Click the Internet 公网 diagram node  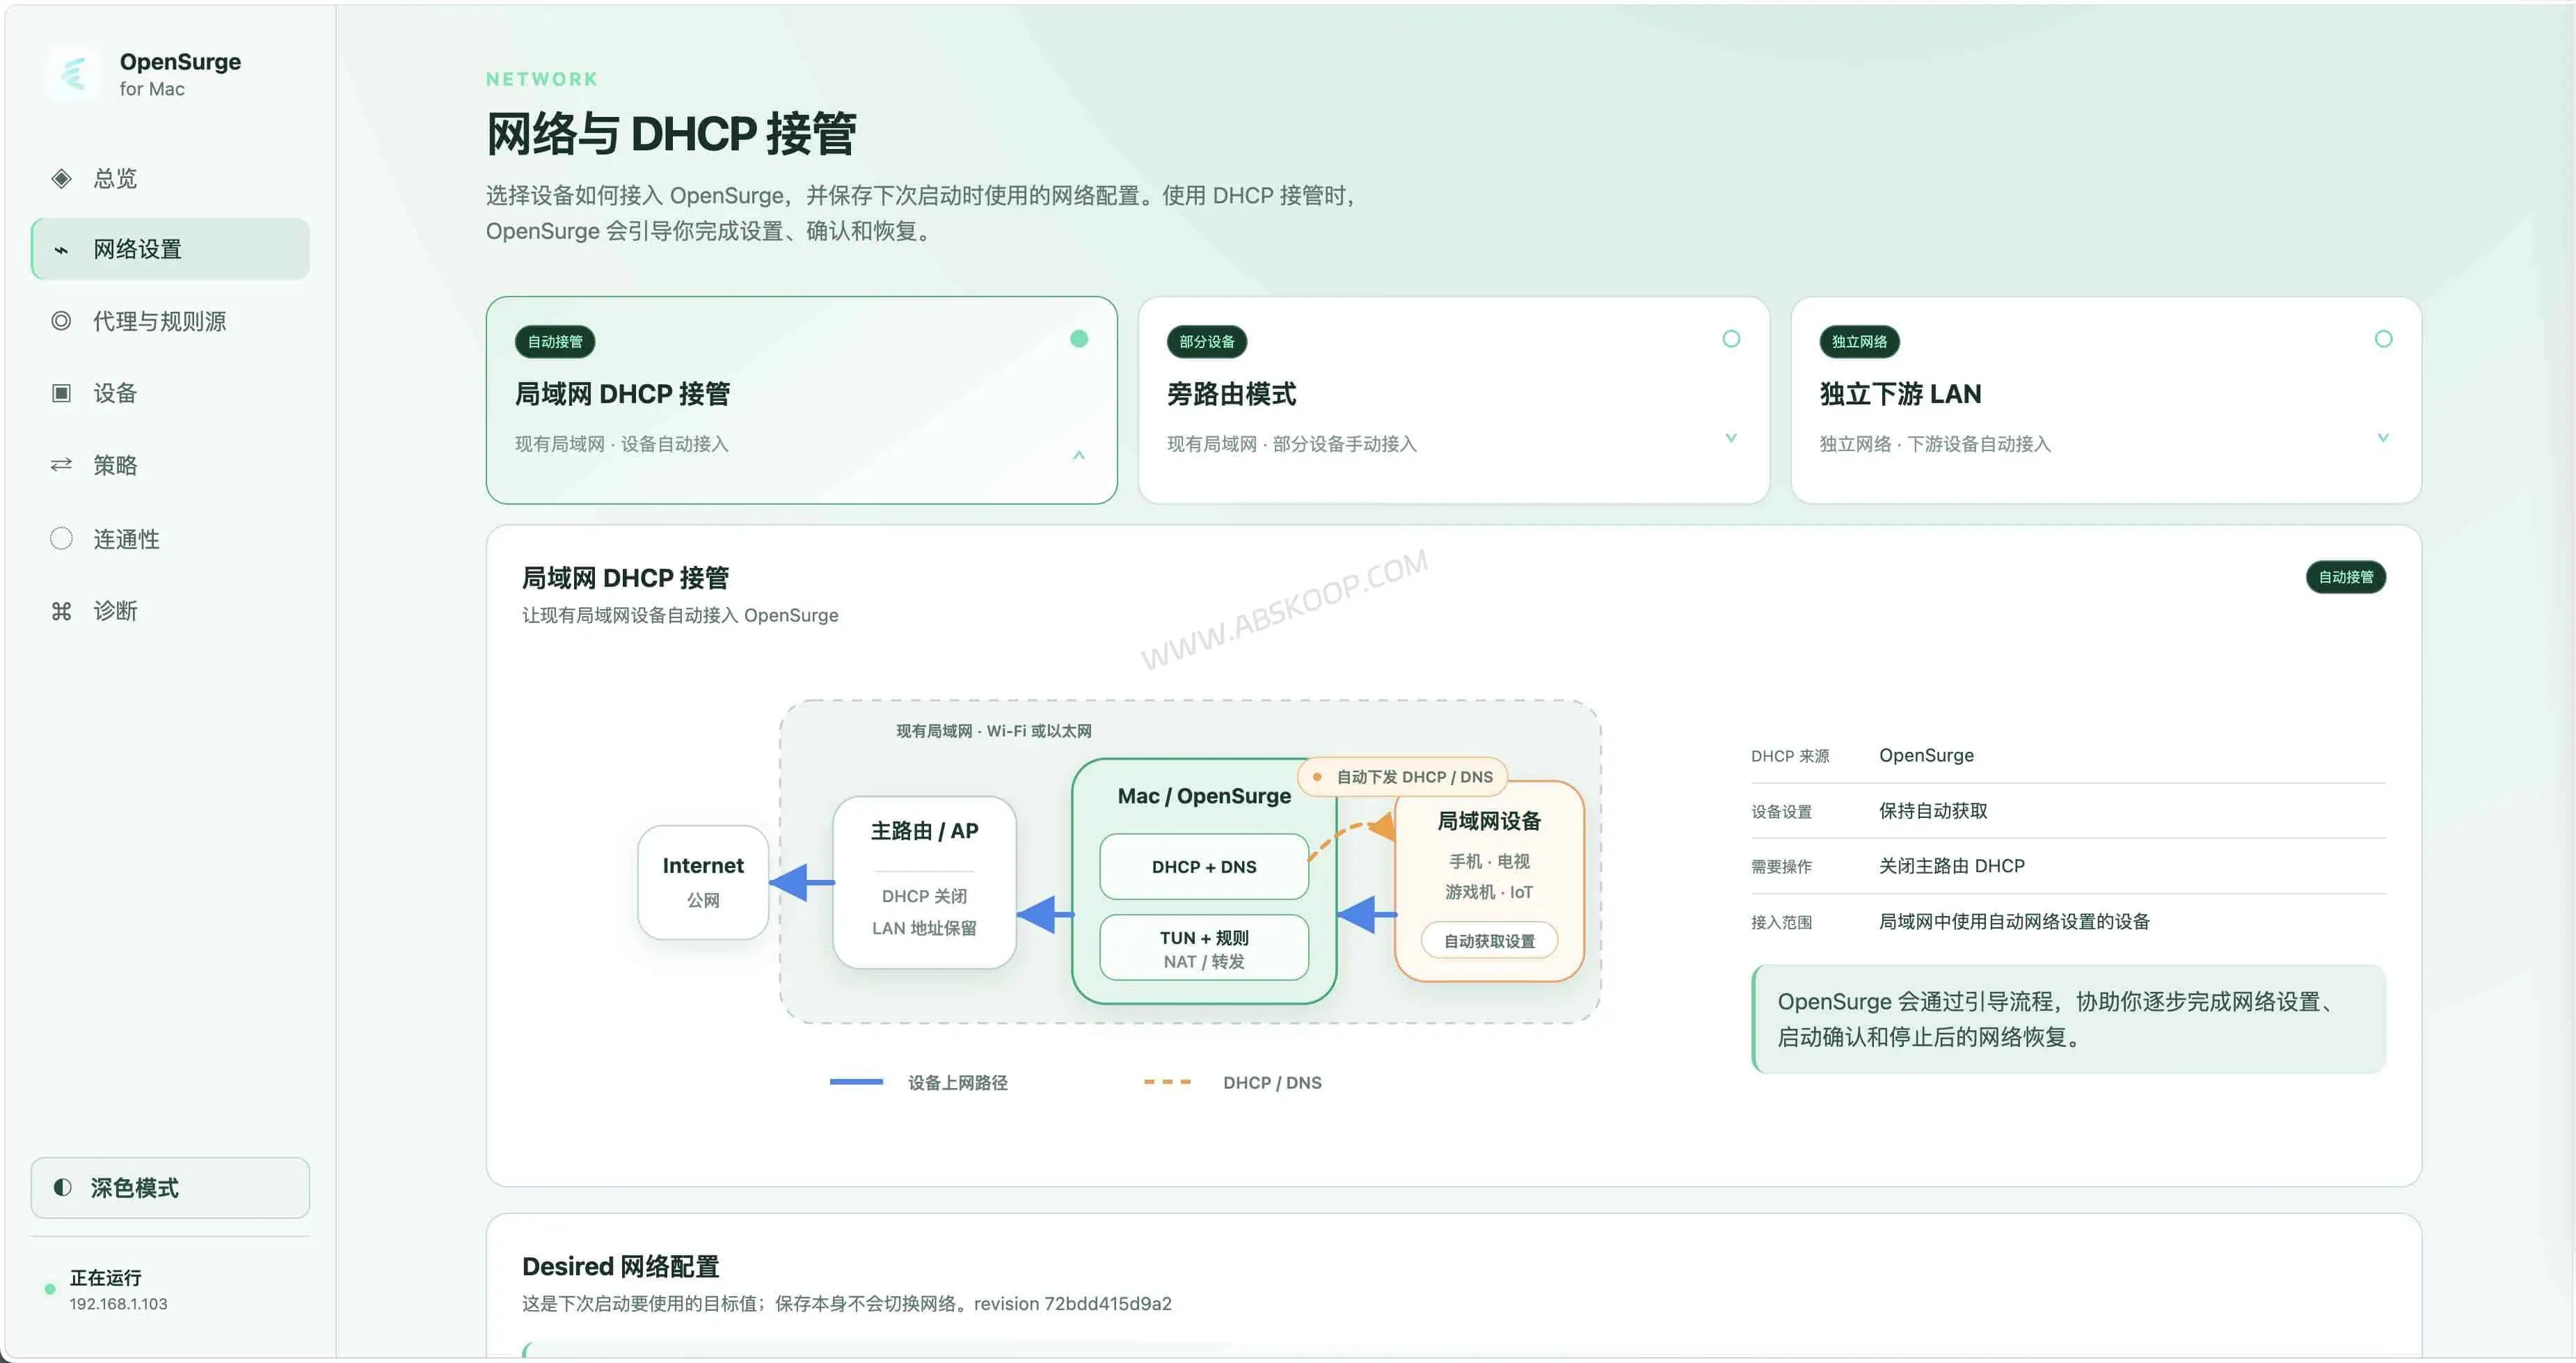click(x=703, y=882)
